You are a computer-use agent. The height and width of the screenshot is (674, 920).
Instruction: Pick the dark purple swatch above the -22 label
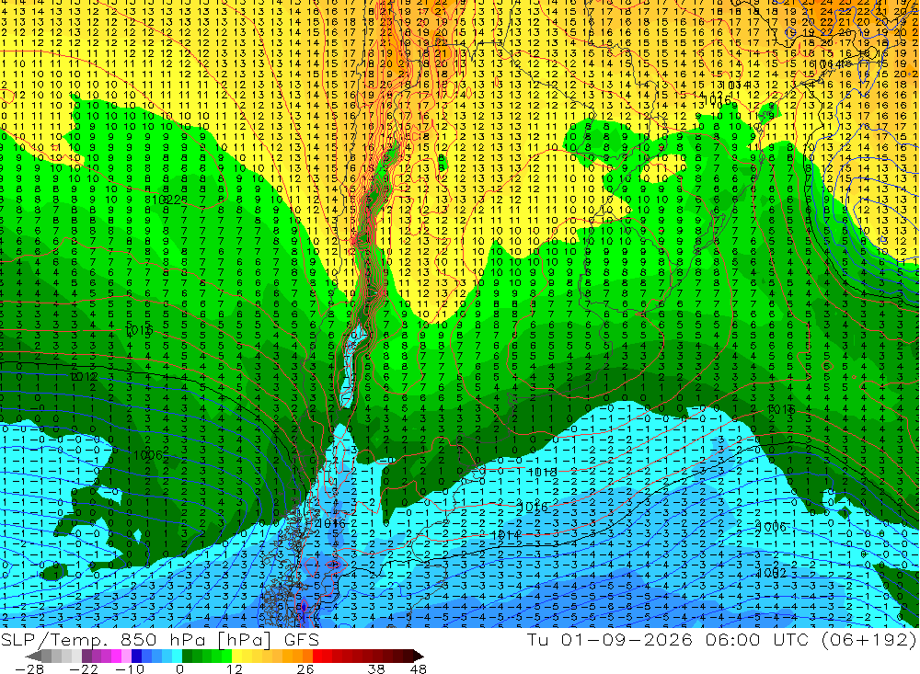[x=86, y=656]
